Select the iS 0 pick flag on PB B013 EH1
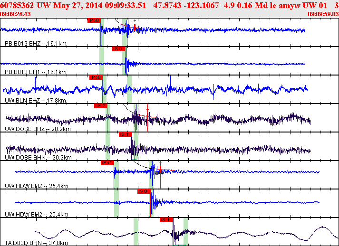The image size is (339, 246). click(x=119, y=49)
